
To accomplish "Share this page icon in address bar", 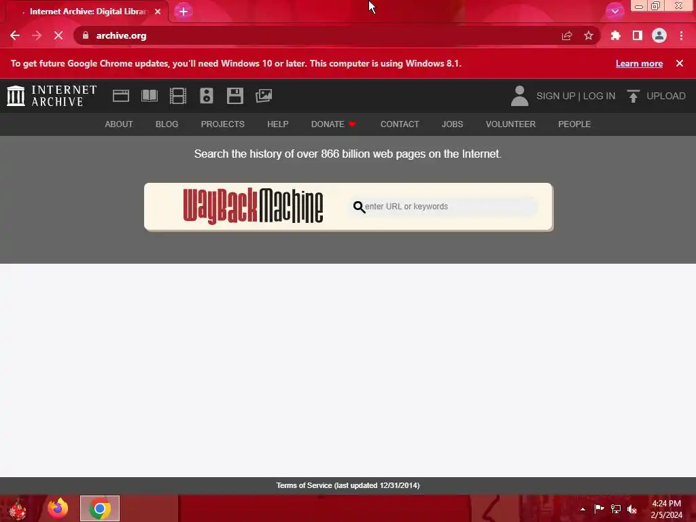I will (x=567, y=35).
